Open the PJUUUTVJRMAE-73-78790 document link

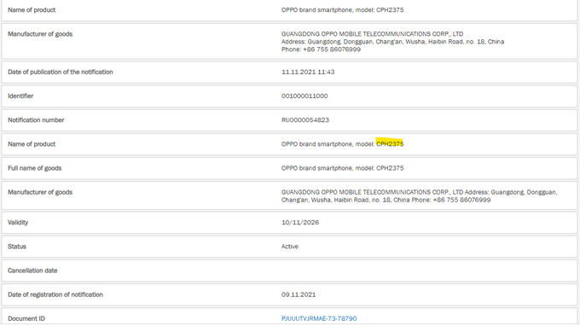(319, 318)
